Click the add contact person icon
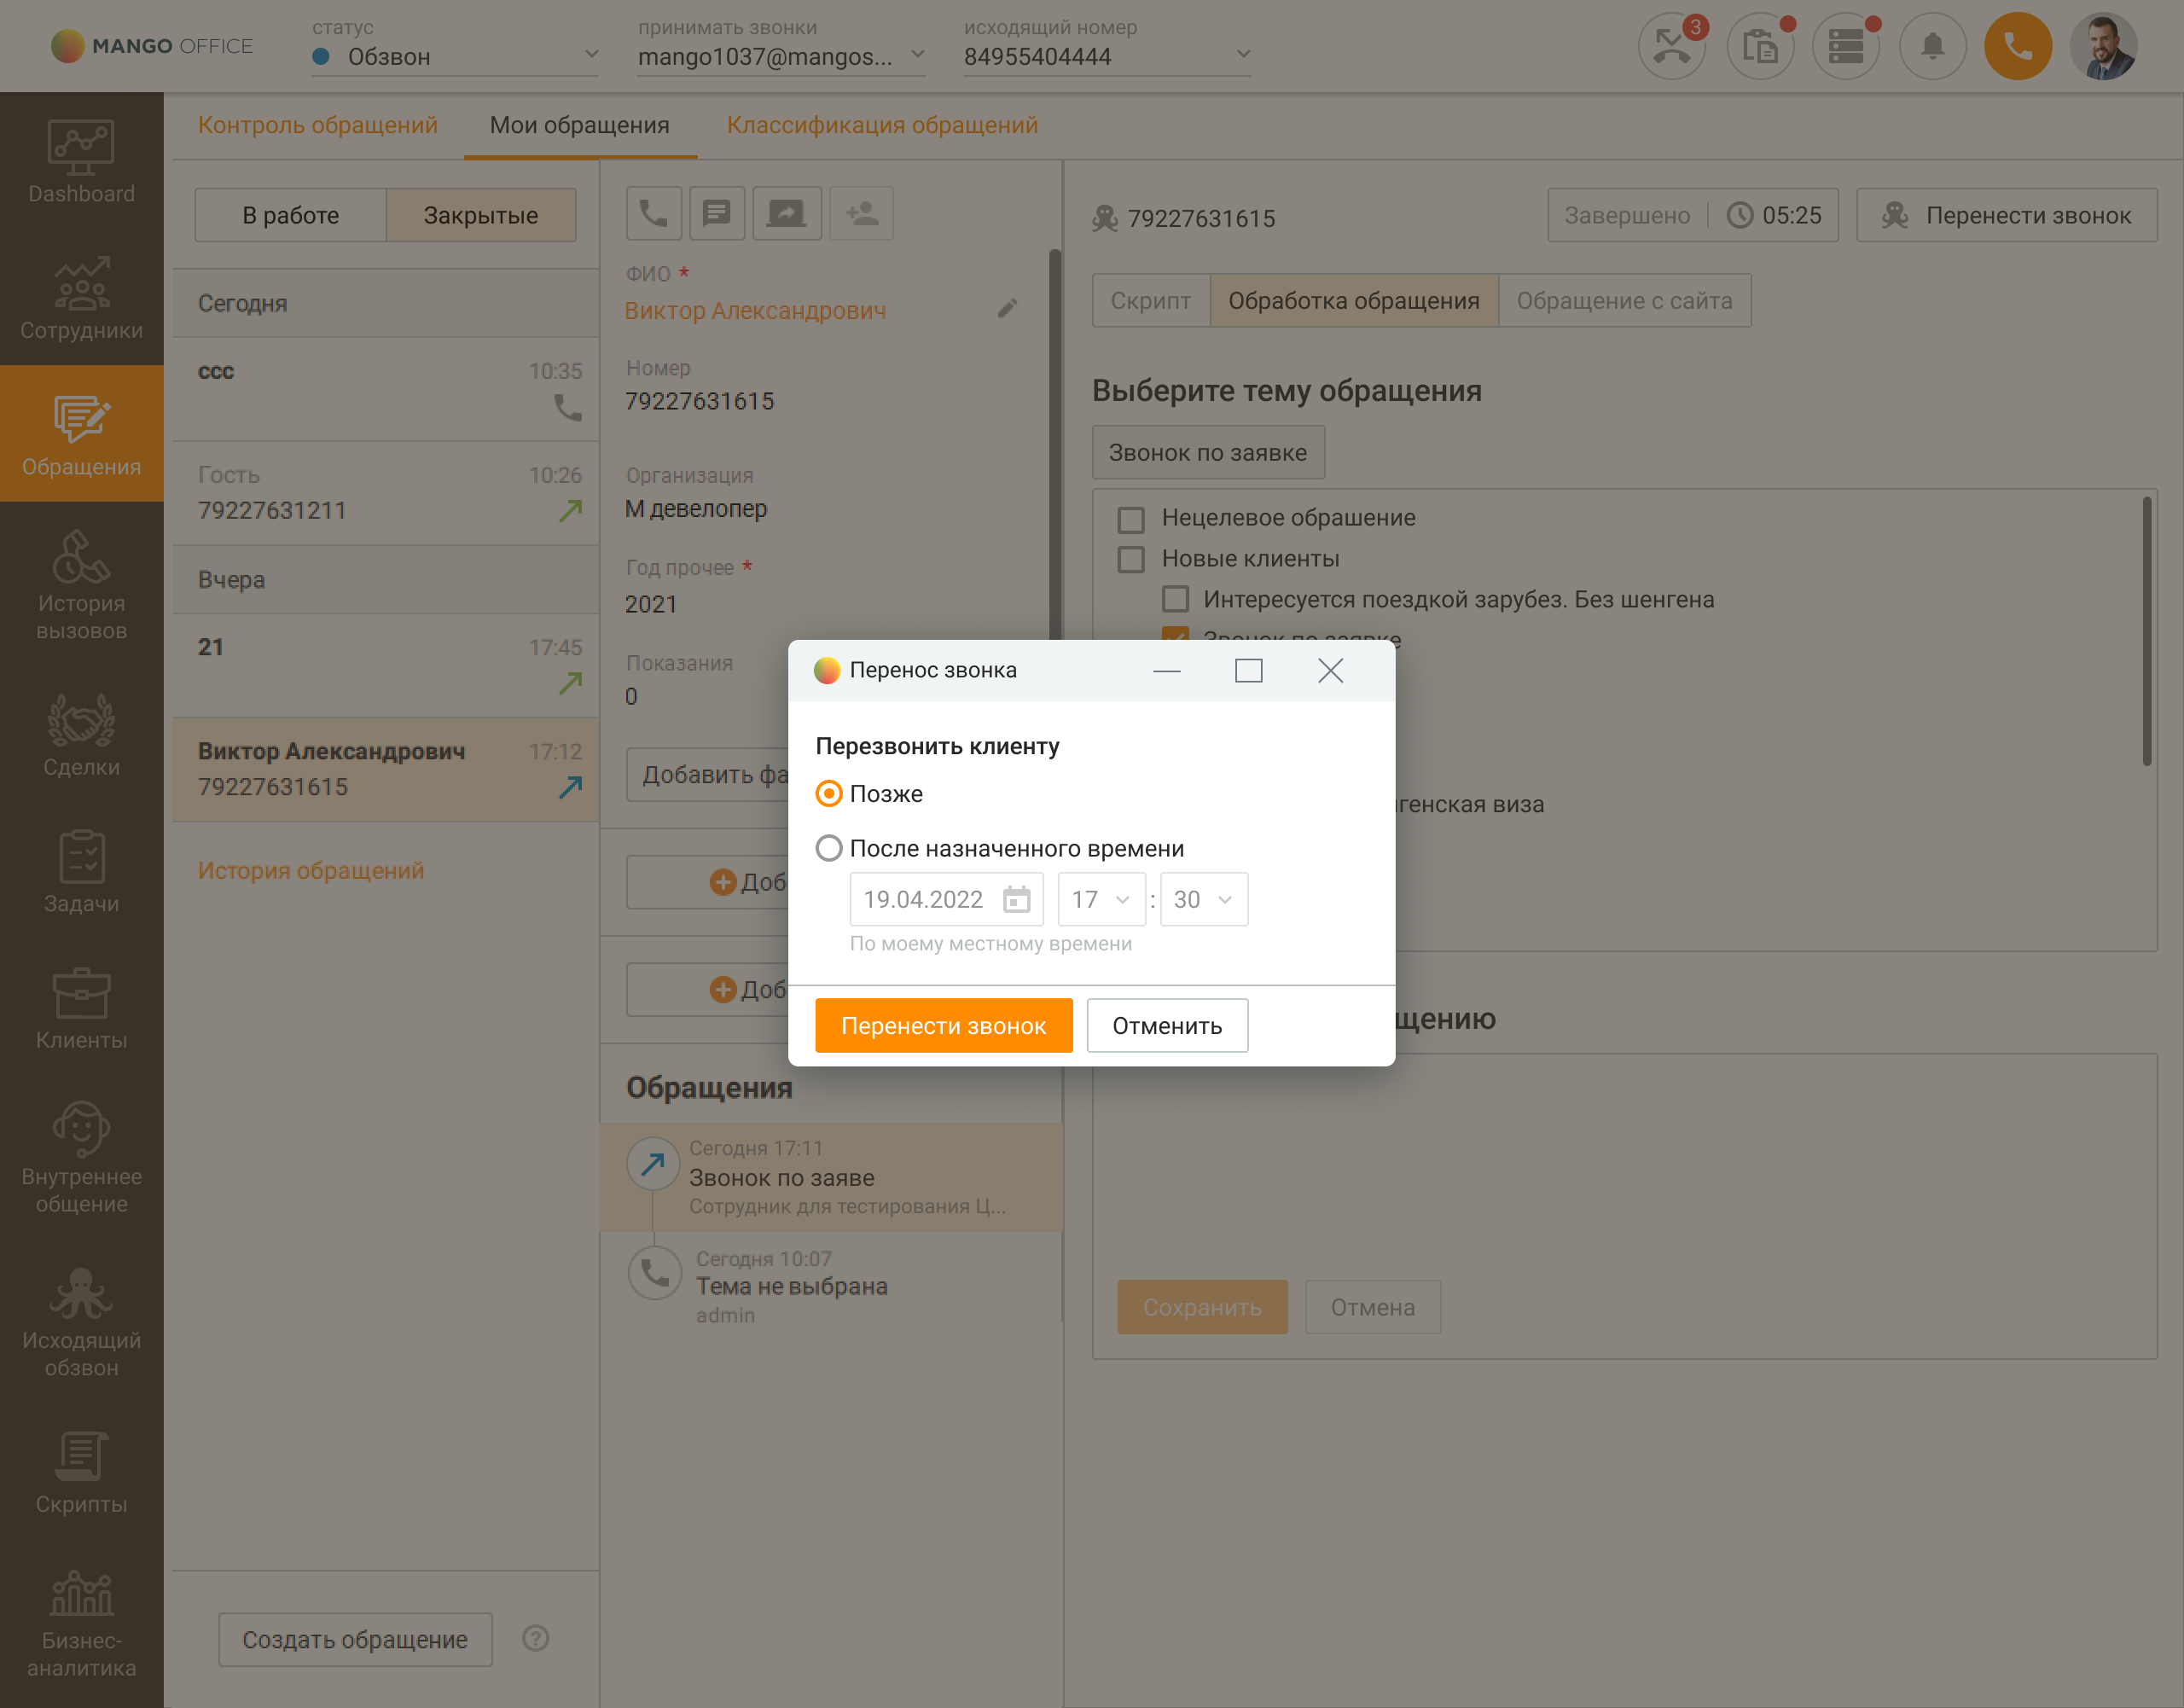Viewport: 2184px width, 1708px height. point(861,213)
